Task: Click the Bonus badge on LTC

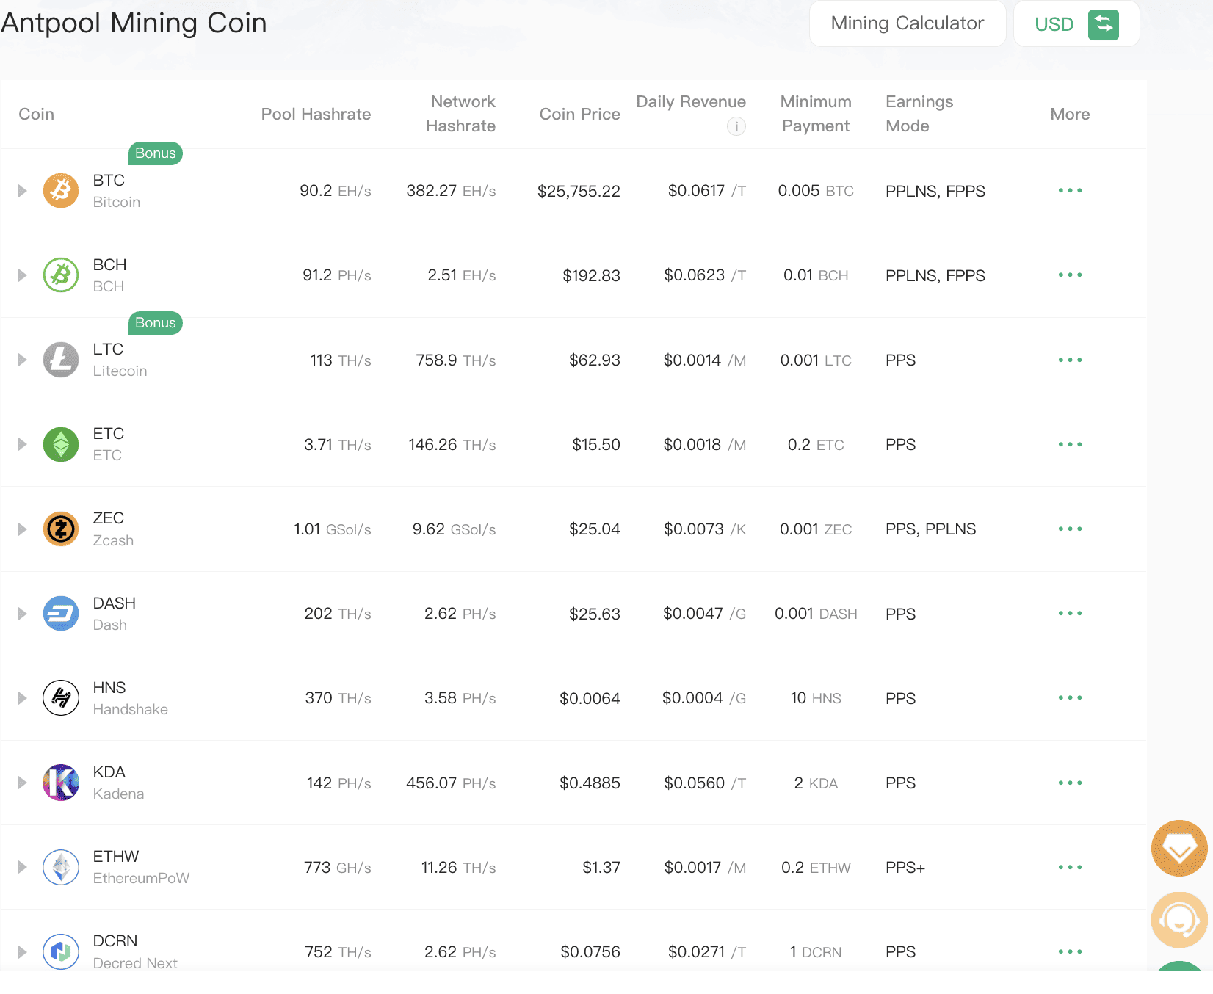Action: [155, 323]
